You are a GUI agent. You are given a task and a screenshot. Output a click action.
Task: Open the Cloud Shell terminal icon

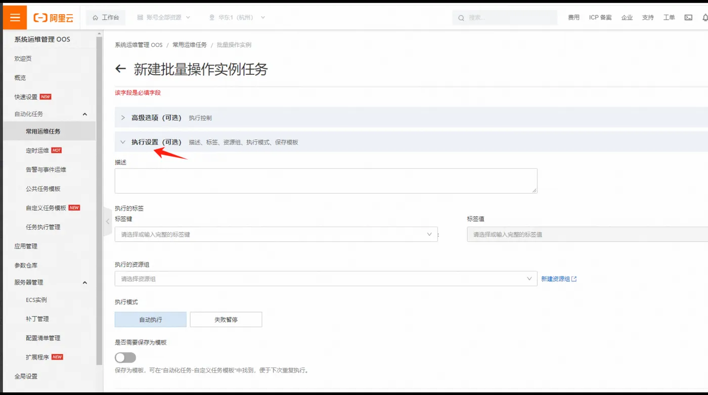point(688,18)
